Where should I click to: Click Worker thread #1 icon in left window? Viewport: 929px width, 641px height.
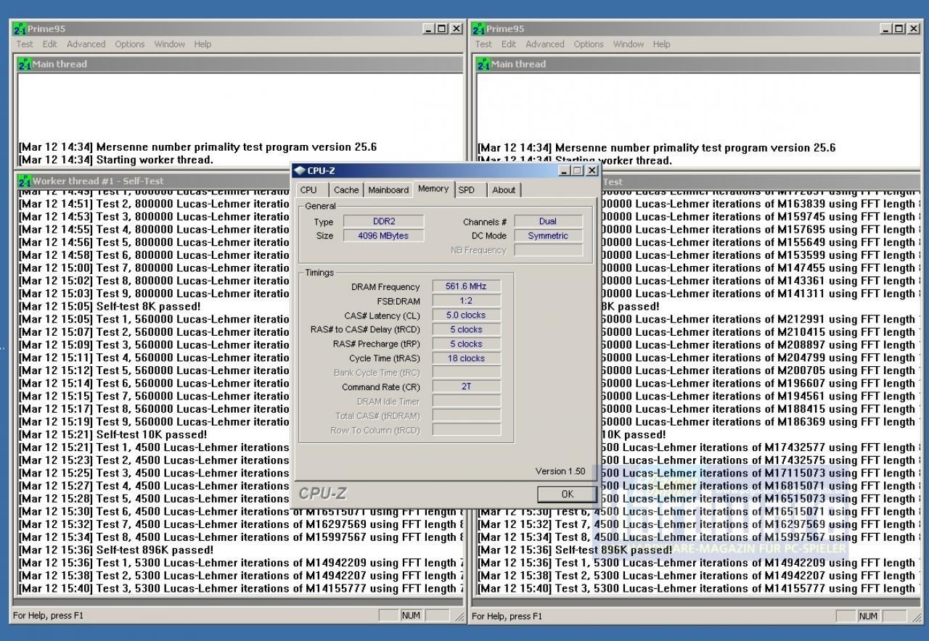[x=25, y=181]
